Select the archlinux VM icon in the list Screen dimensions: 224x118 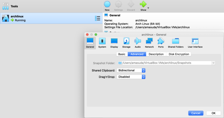[x=5, y=18]
